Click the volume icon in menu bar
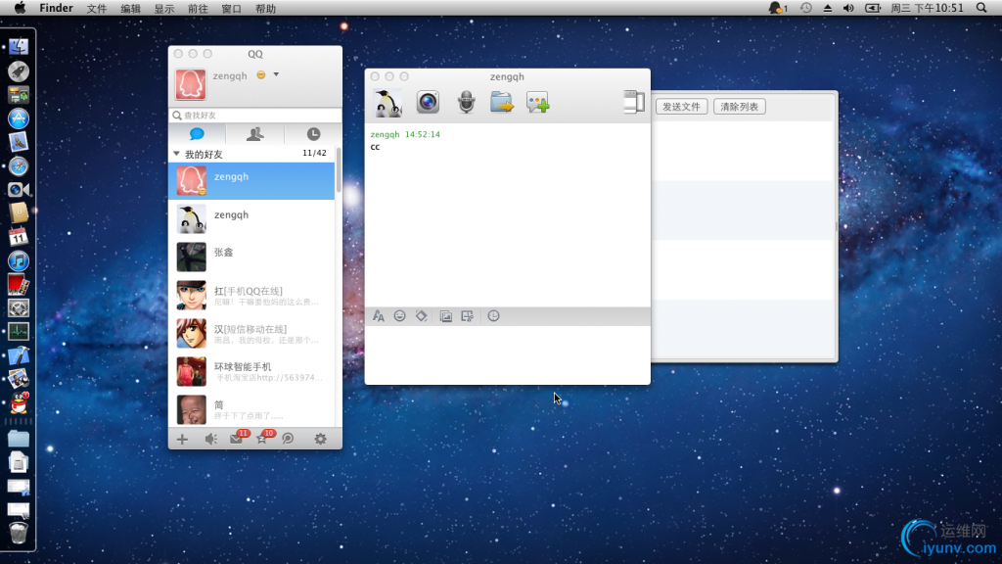The width and height of the screenshot is (1002, 564). (x=848, y=8)
